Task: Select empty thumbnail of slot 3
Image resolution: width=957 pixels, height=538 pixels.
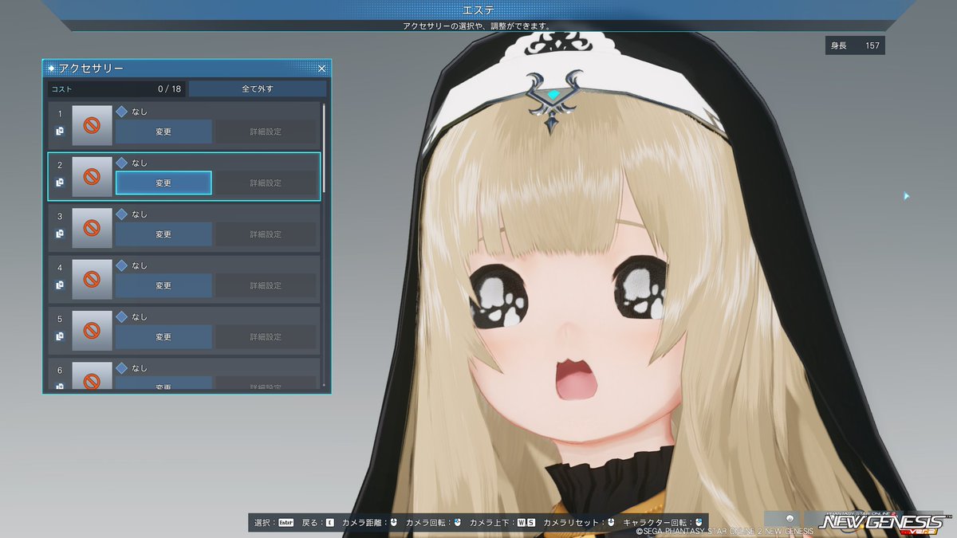Action: click(92, 228)
